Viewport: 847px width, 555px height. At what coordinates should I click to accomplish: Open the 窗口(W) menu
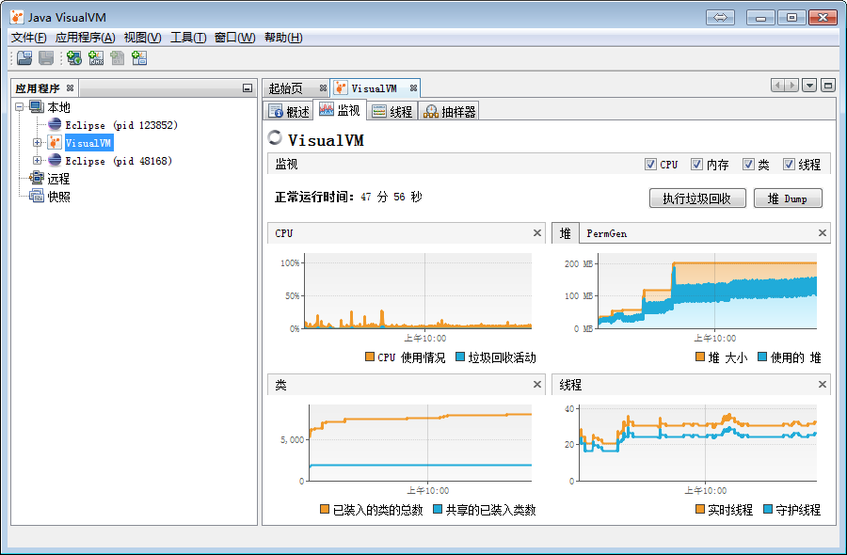point(235,38)
